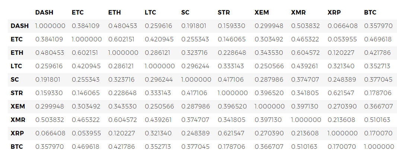Select 0.510163 in the BTC row
397x157 pixels.
pos(306,147)
